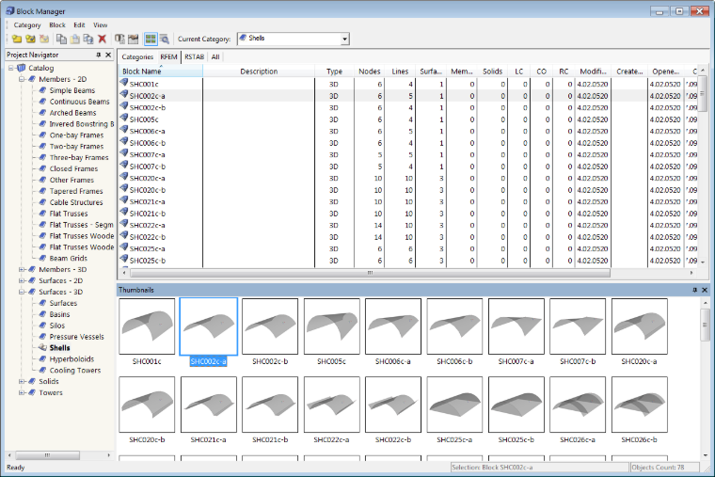
Task: Click the SHC022c-b row icon
Action: pos(123,236)
